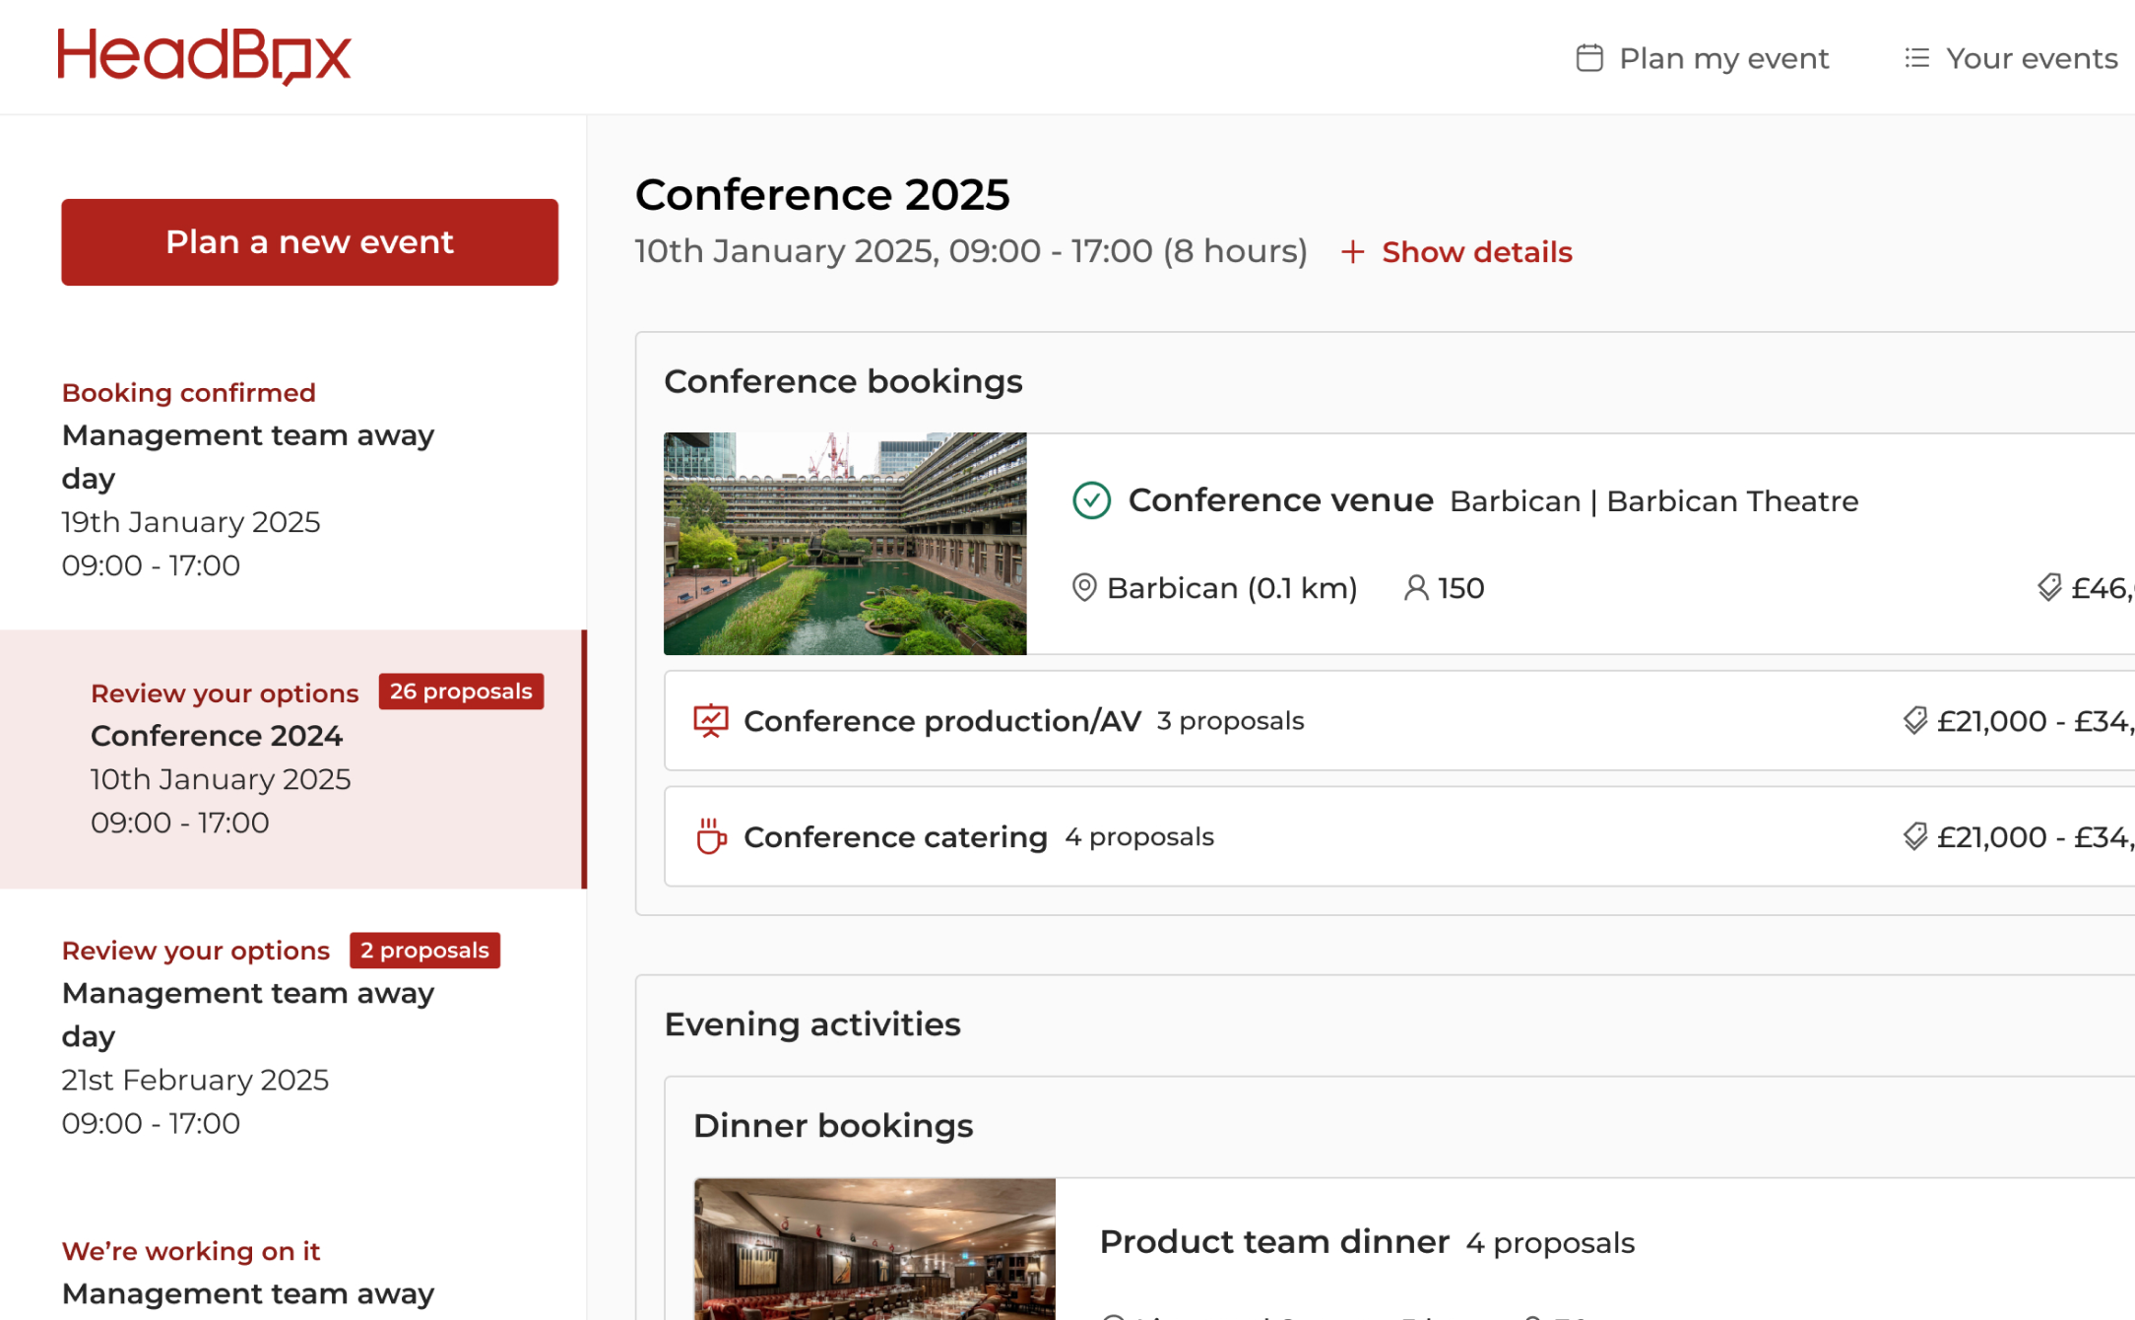
Task: Click the calendar icon beside Plan my event
Action: point(1589,58)
